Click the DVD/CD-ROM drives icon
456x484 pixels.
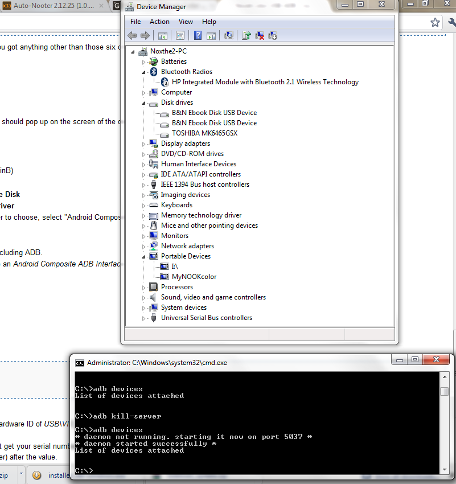tap(154, 154)
